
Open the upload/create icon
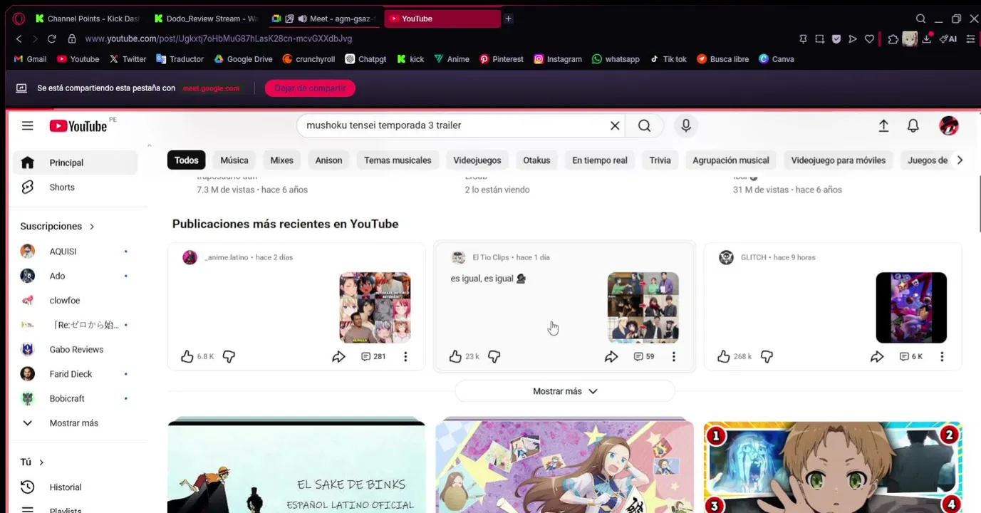point(883,126)
